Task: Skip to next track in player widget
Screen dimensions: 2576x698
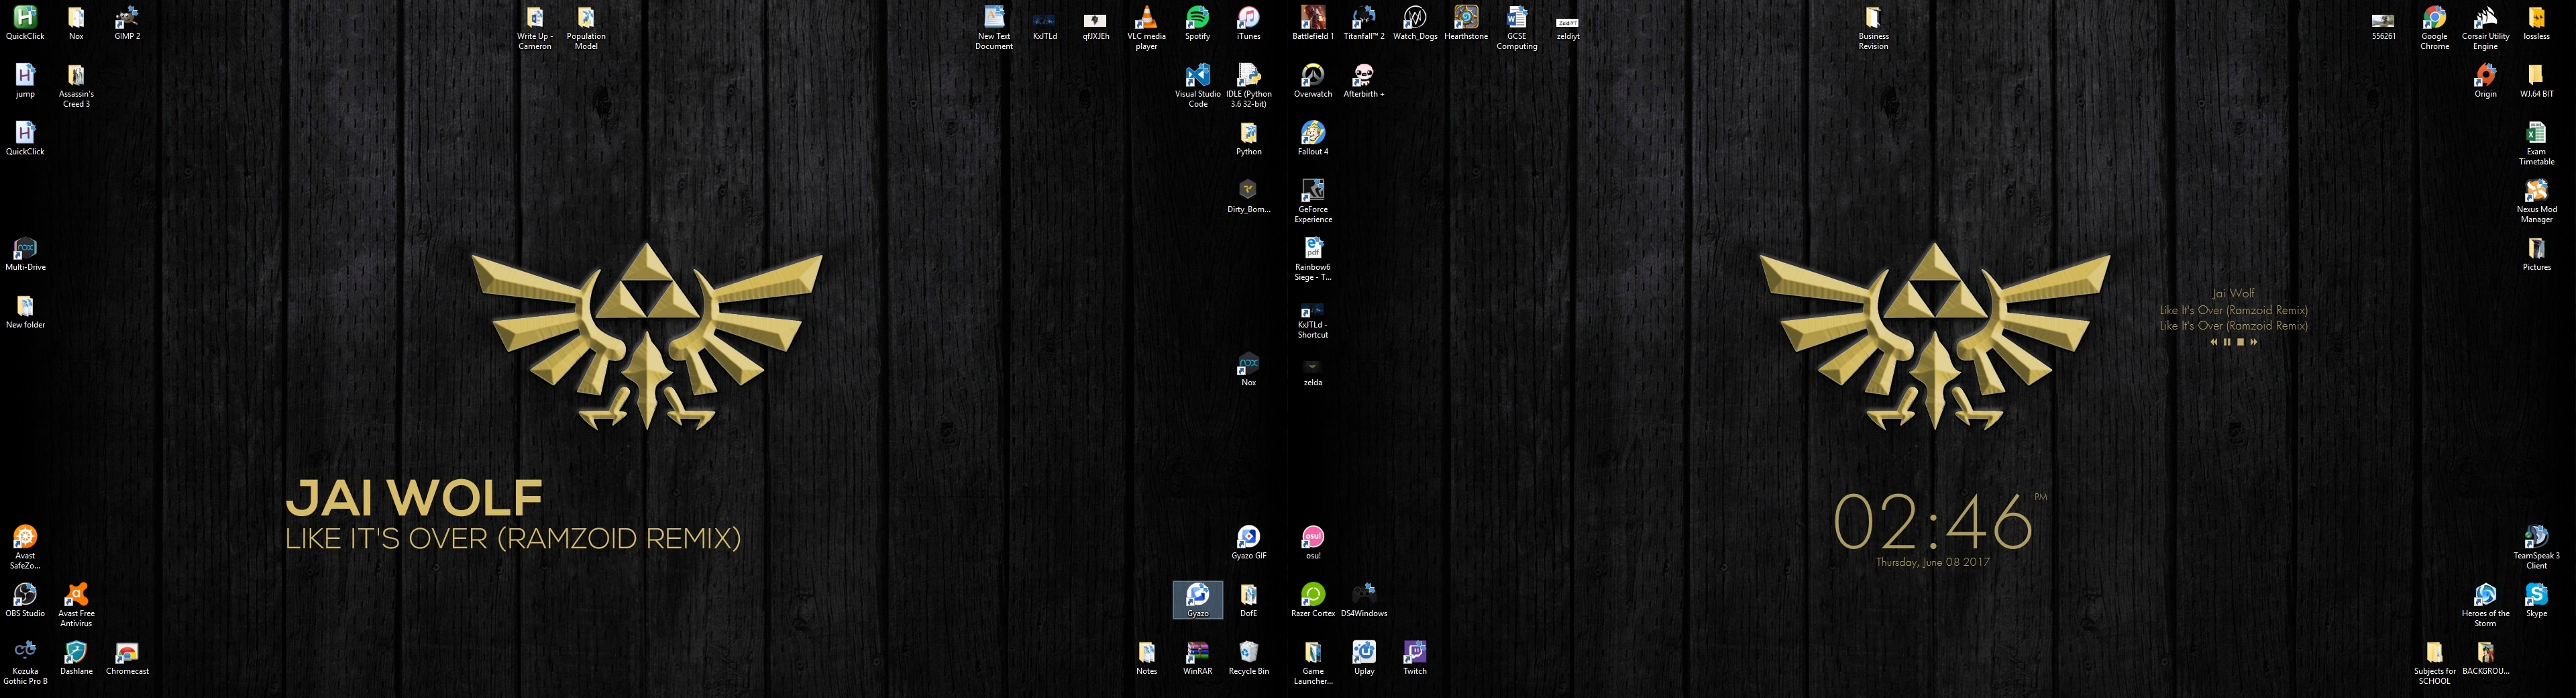Action: [x=2253, y=342]
